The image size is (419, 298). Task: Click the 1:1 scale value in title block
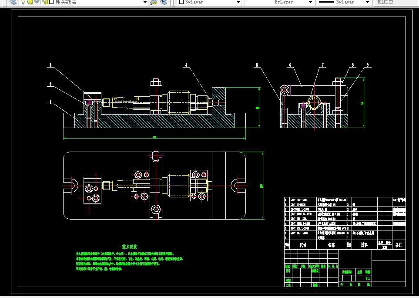tap(368, 278)
